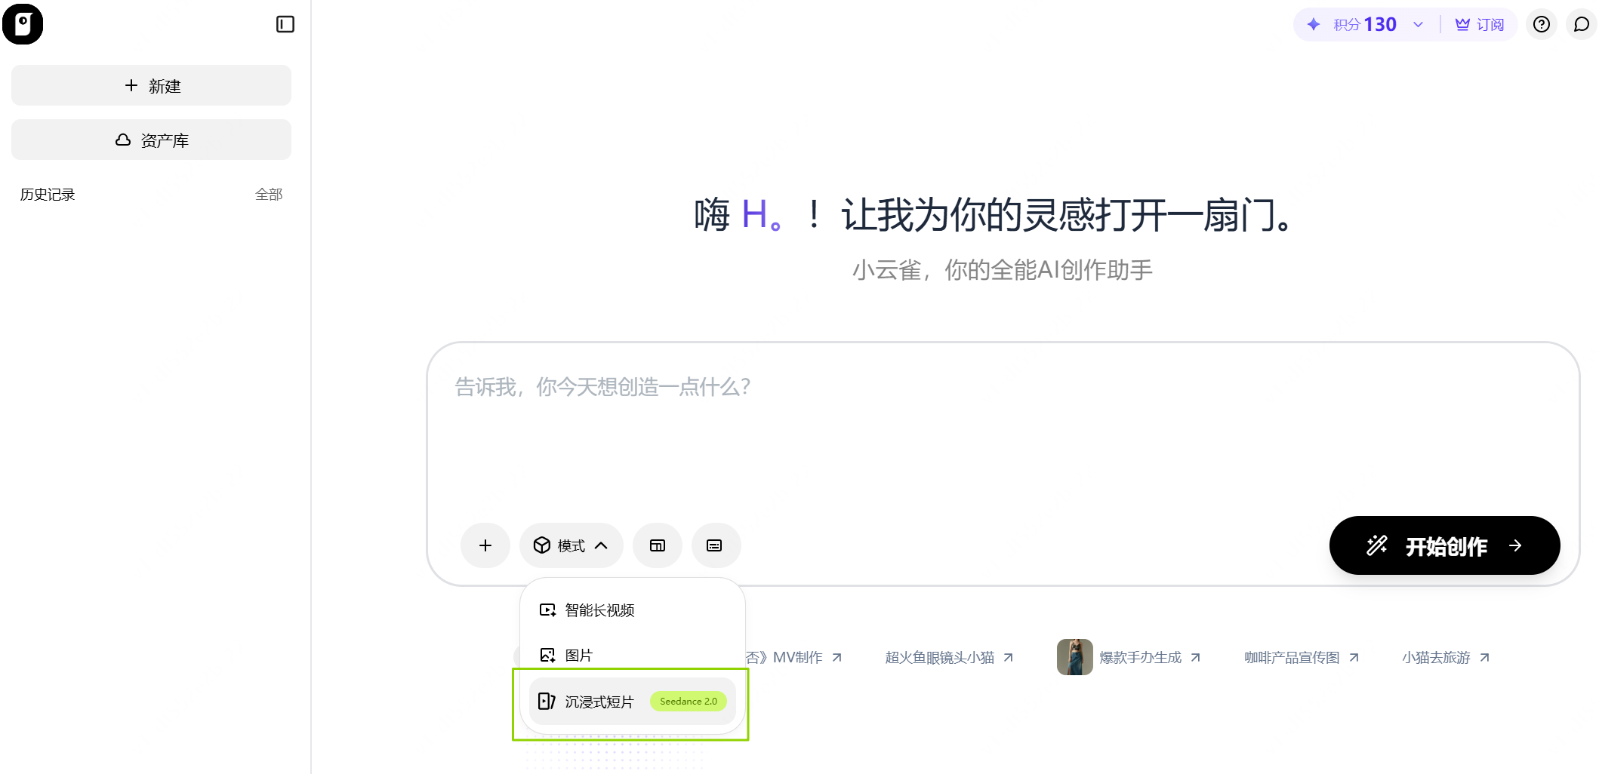The width and height of the screenshot is (1599, 774).
Task: Click the 开始创作 start creating button
Action: tap(1444, 545)
